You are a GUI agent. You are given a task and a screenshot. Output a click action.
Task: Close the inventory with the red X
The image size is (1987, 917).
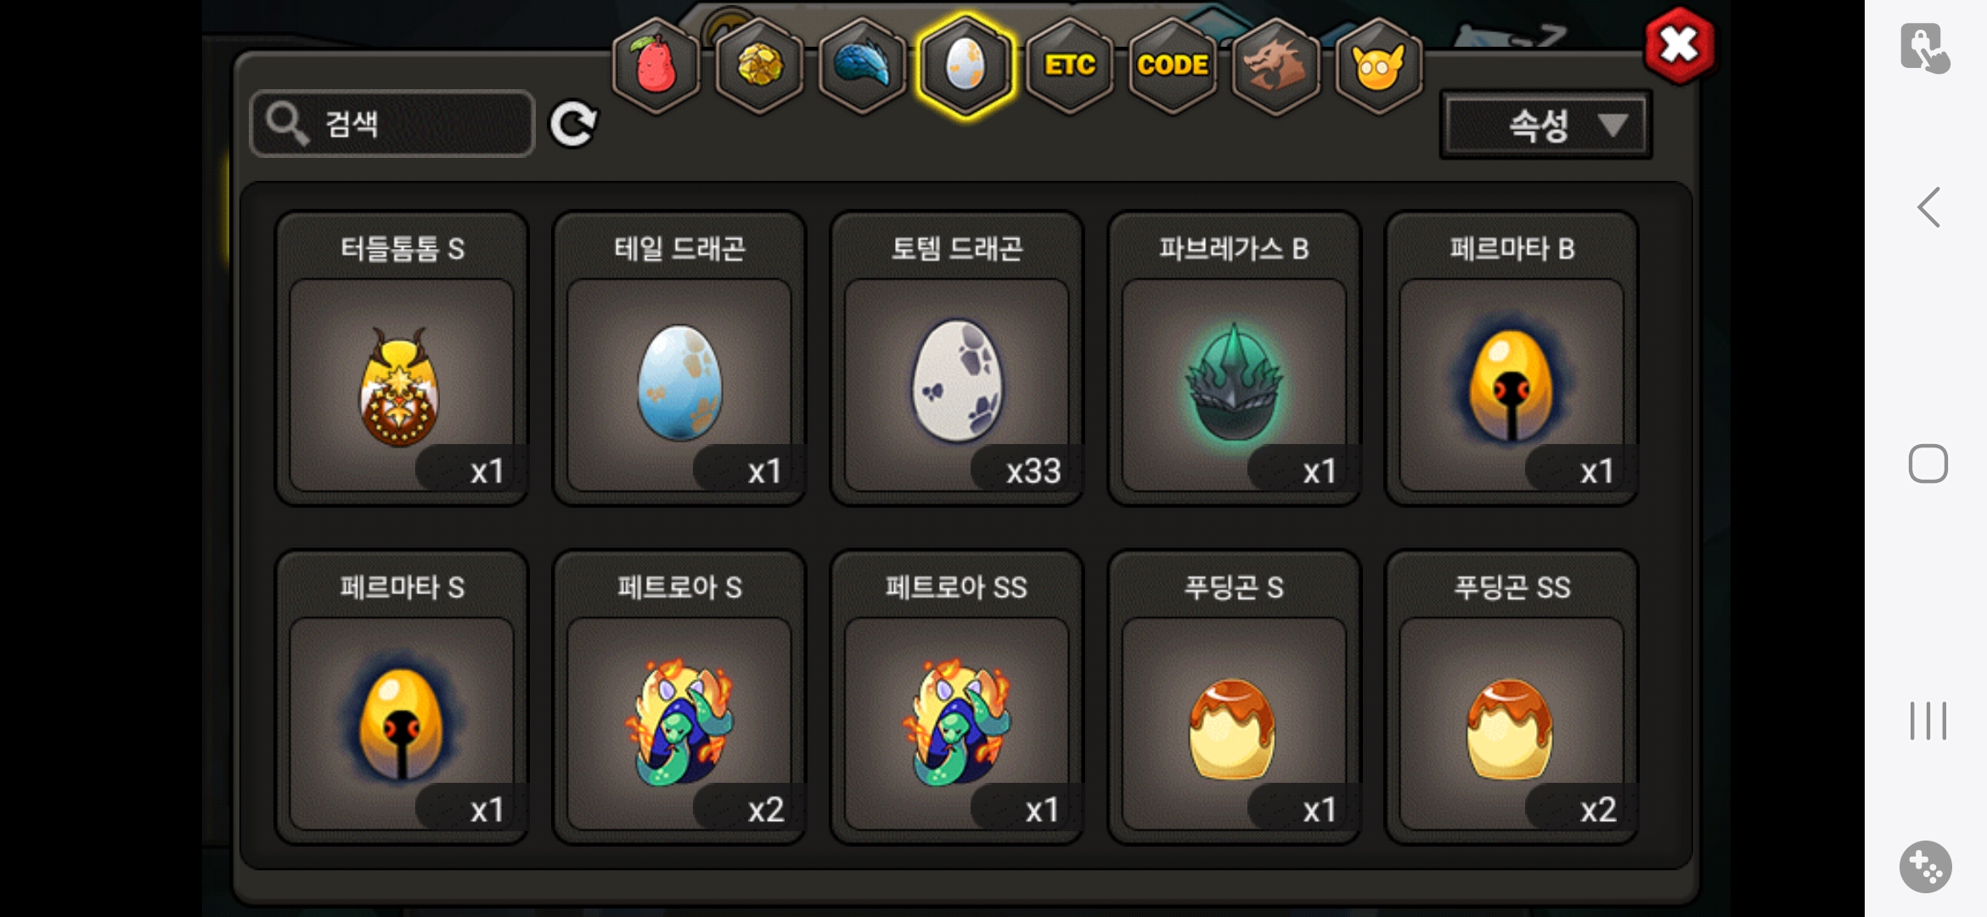[1679, 46]
